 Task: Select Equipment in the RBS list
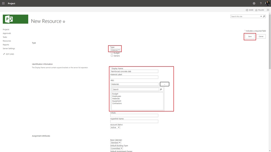click(x=117, y=101)
